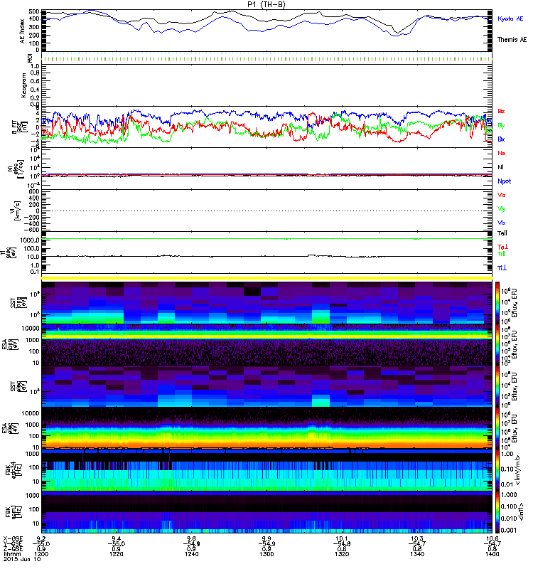Click the '1220' time tick label
This screenshot has height=569, width=533.
(x=116, y=554)
